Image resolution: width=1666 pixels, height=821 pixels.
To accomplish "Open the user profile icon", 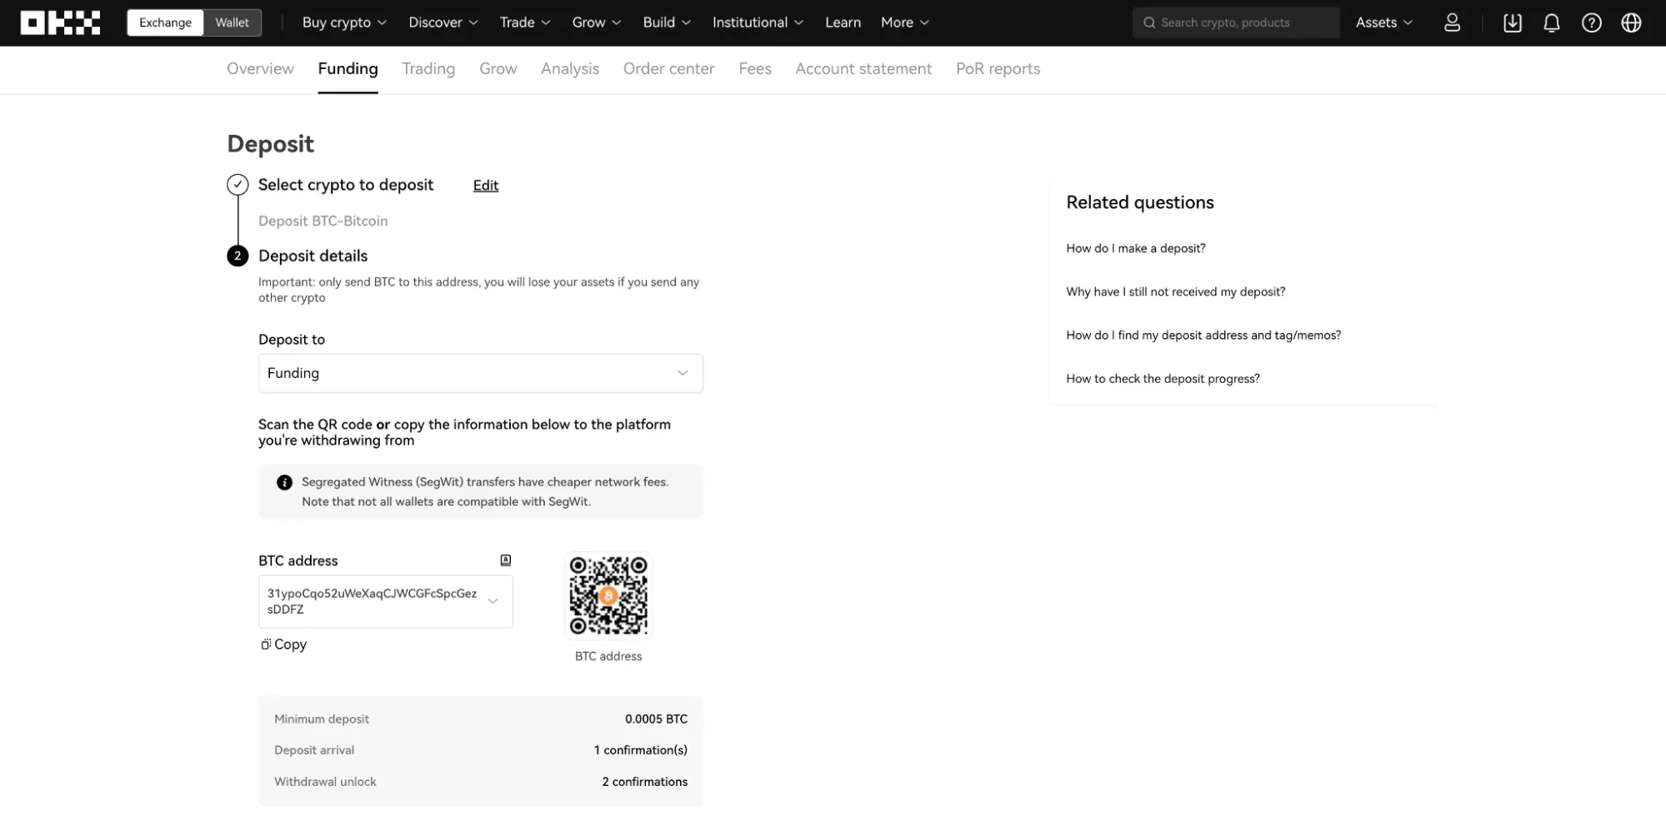I will point(1452,22).
